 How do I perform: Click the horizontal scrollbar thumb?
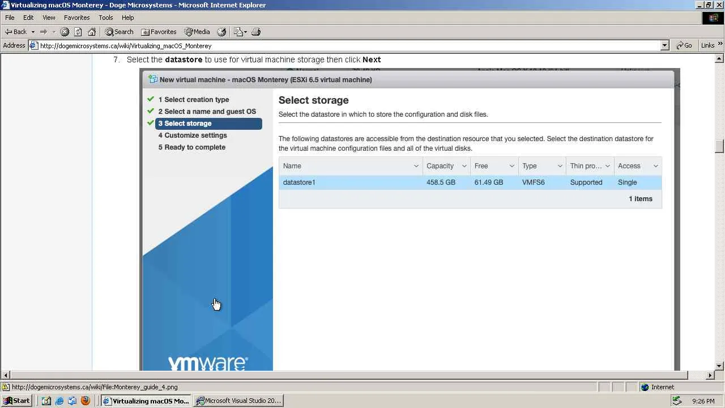pos(348,375)
